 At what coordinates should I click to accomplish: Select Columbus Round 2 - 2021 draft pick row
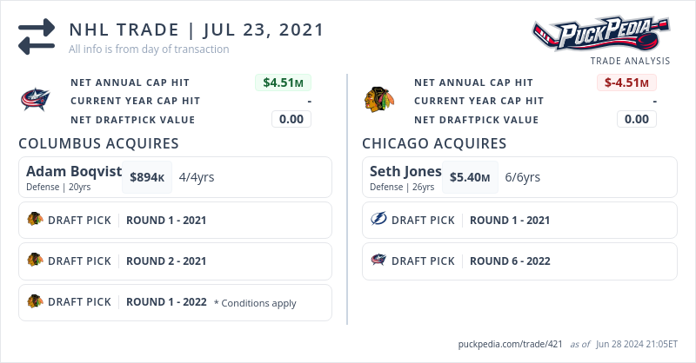174,261
